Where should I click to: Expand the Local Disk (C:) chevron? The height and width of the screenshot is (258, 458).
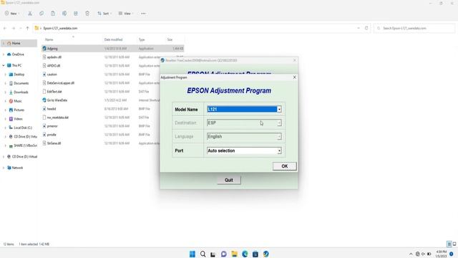pyautogui.click(x=5, y=128)
